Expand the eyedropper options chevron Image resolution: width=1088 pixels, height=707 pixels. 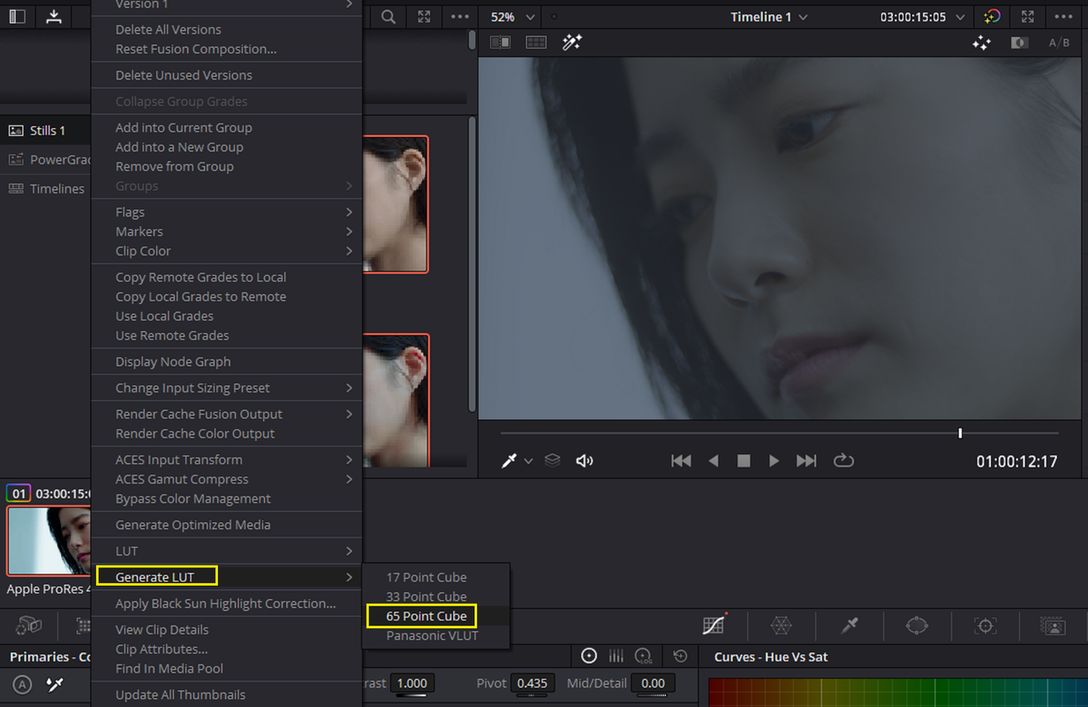click(x=528, y=461)
